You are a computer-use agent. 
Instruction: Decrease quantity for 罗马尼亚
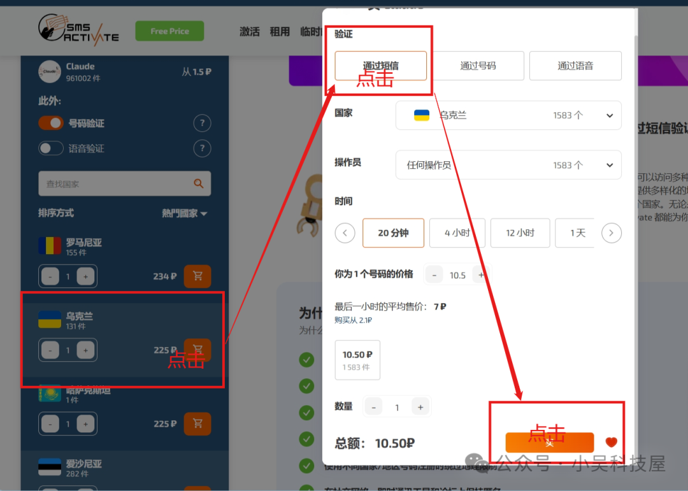click(50, 276)
